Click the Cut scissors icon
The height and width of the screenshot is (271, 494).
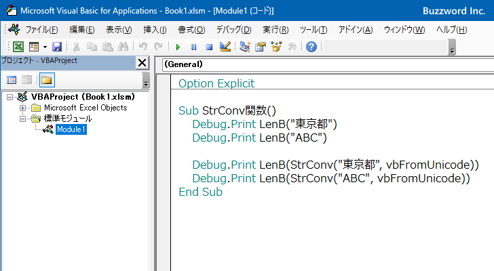76,47
